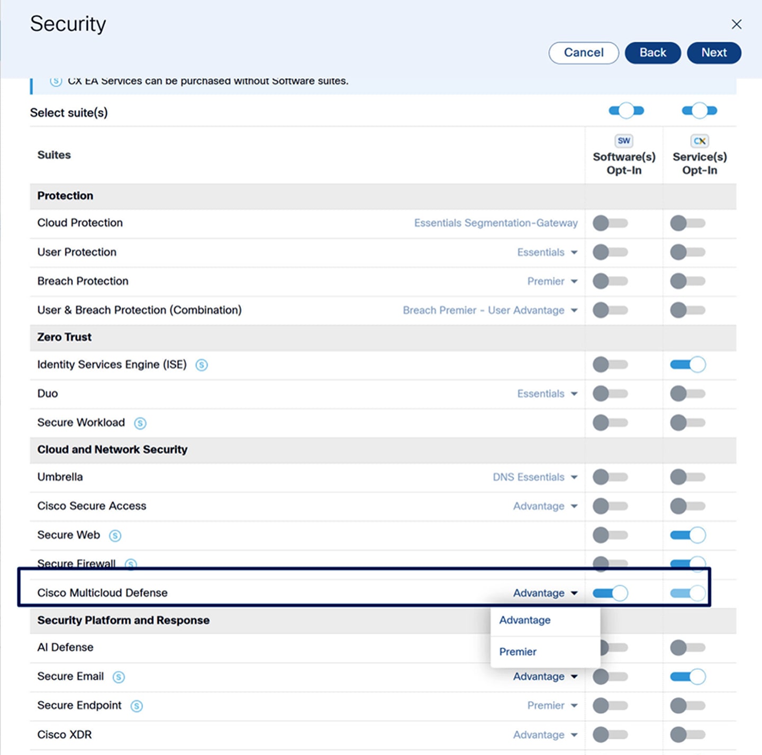Click the Umbrella suite name
This screenshot has width=762, height=755.
pos(60,477)
